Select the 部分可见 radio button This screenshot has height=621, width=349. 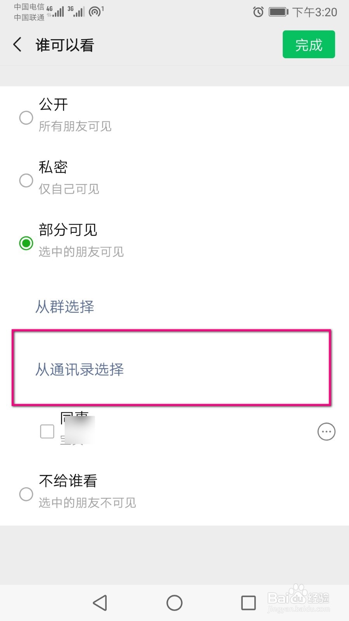point(26,243)
